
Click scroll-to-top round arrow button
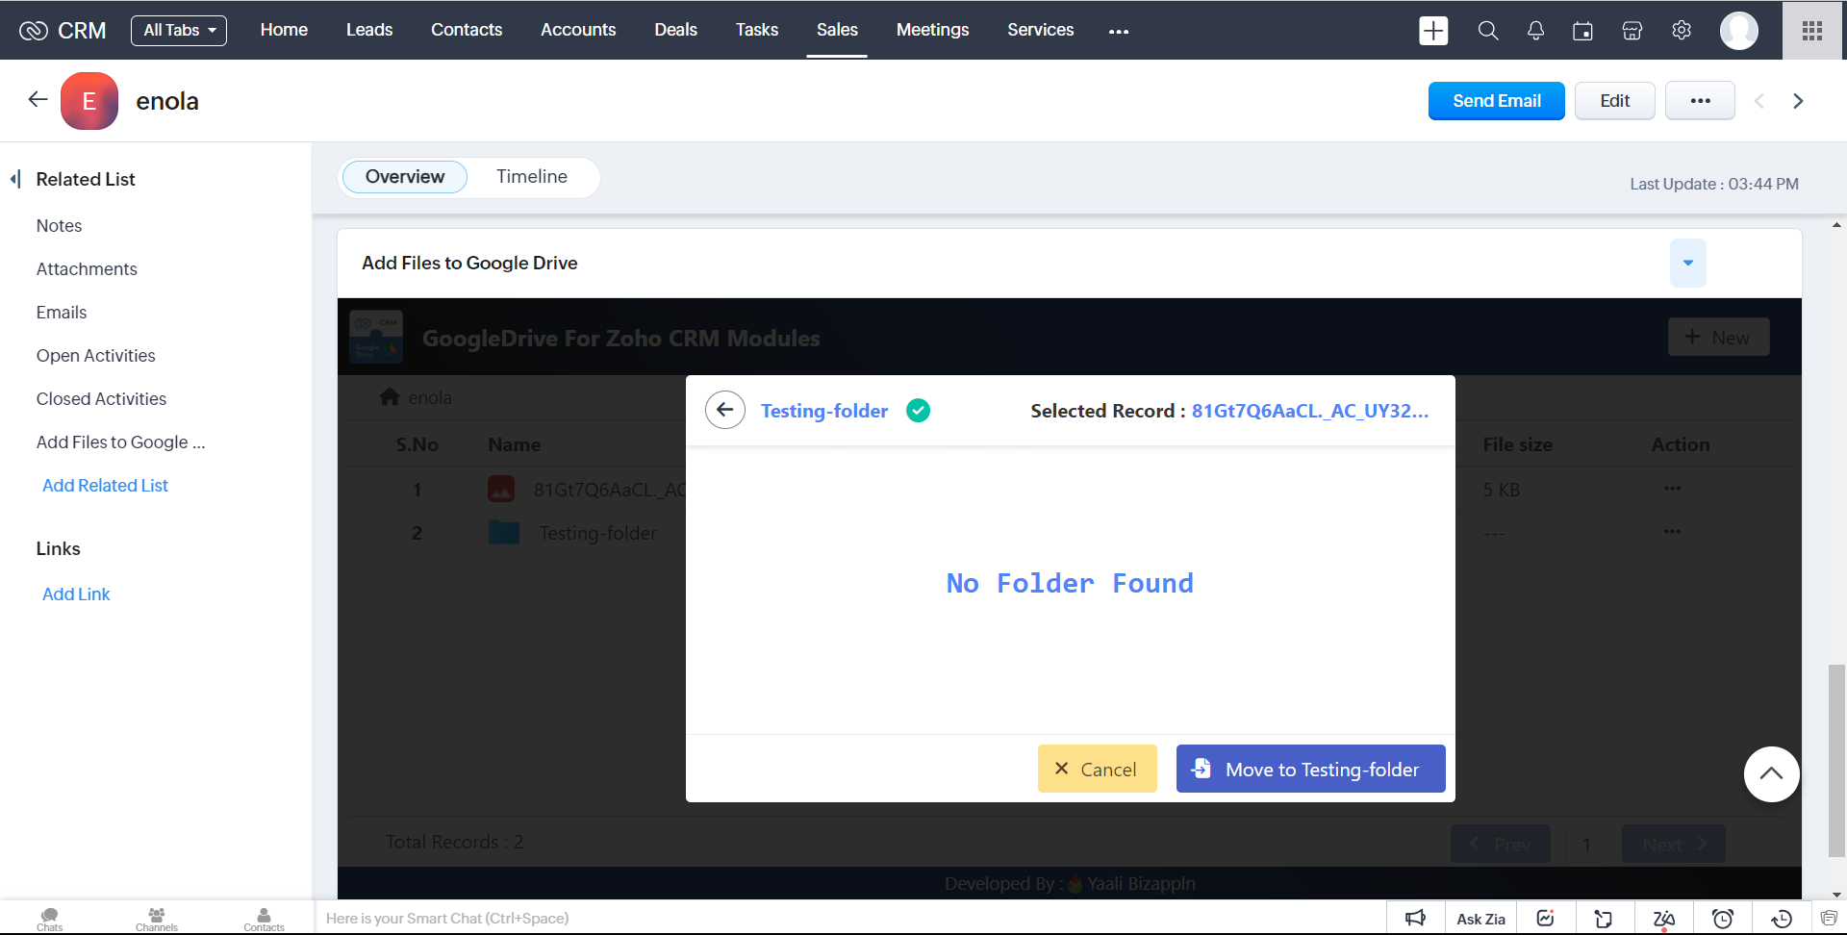coord(1771,774)
